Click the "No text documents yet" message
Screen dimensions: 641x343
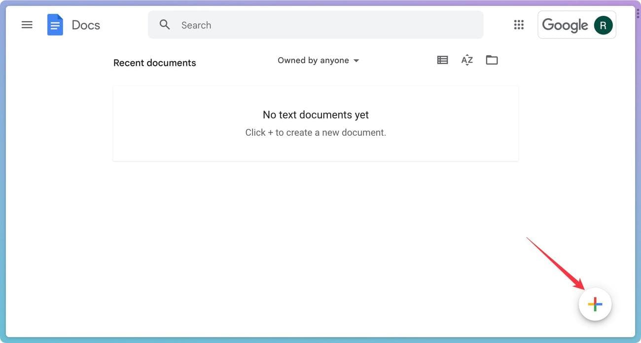click(316, 115)
